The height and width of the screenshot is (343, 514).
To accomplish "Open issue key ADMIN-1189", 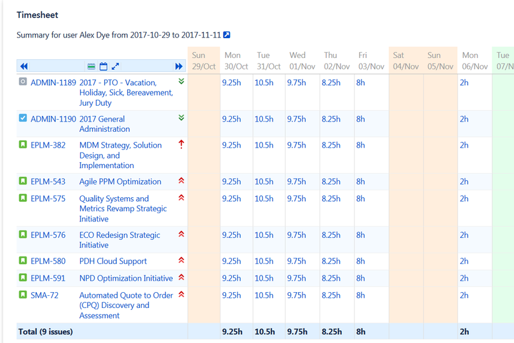I will (x=53, y=83).
